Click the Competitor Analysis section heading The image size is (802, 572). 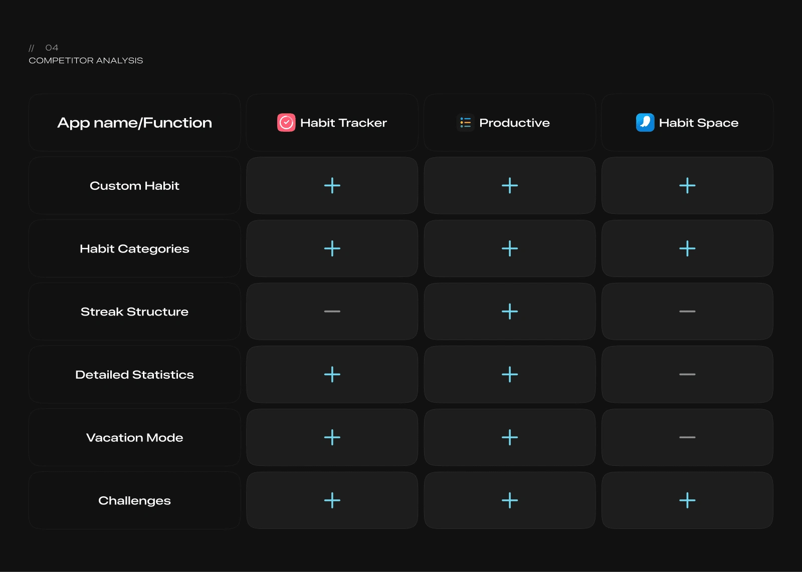(86, 61)
